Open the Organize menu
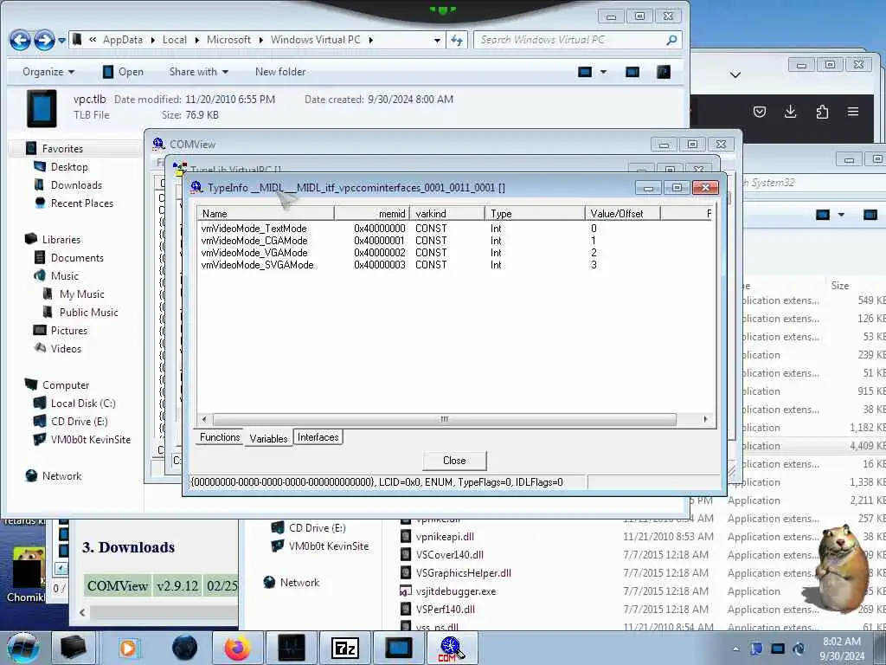The height and width of the screenshot is (665, 886). [x=48, y=72]
